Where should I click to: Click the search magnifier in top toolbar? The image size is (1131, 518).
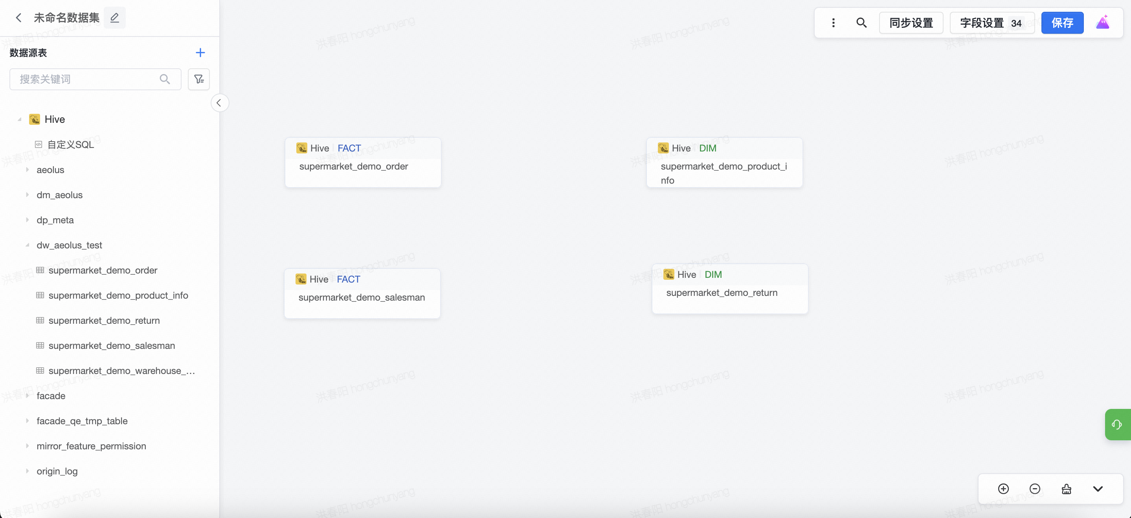[x=861, y=23]
